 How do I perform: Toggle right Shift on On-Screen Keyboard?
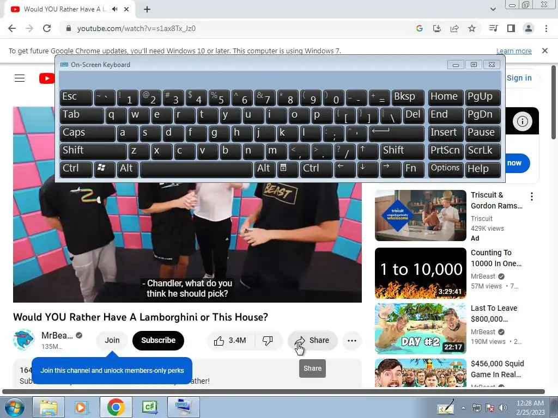pos(402,151)
